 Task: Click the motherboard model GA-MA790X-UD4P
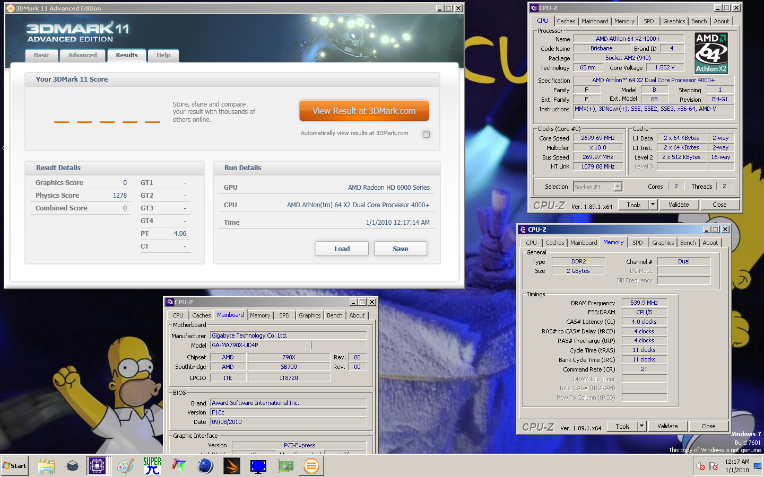260,345
